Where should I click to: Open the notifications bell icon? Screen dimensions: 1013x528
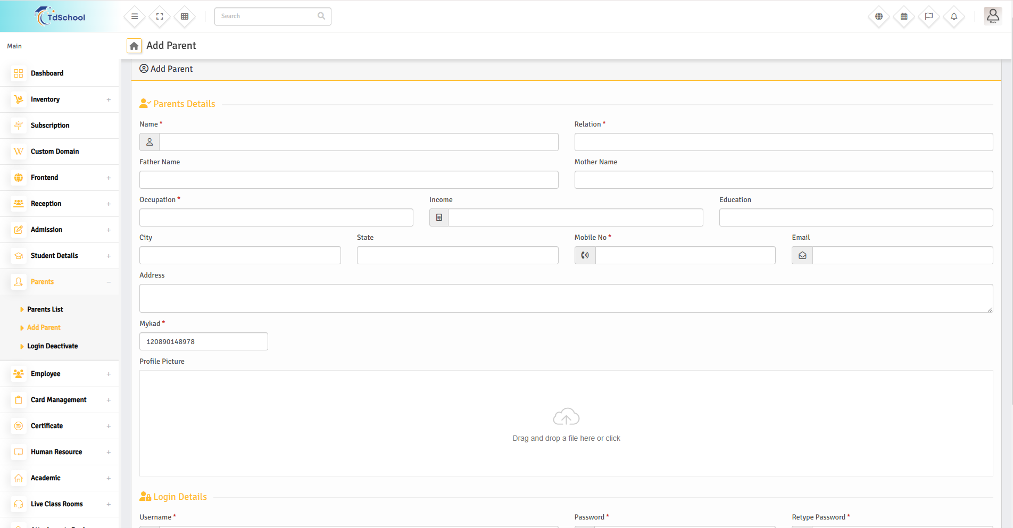pos(954,16)
